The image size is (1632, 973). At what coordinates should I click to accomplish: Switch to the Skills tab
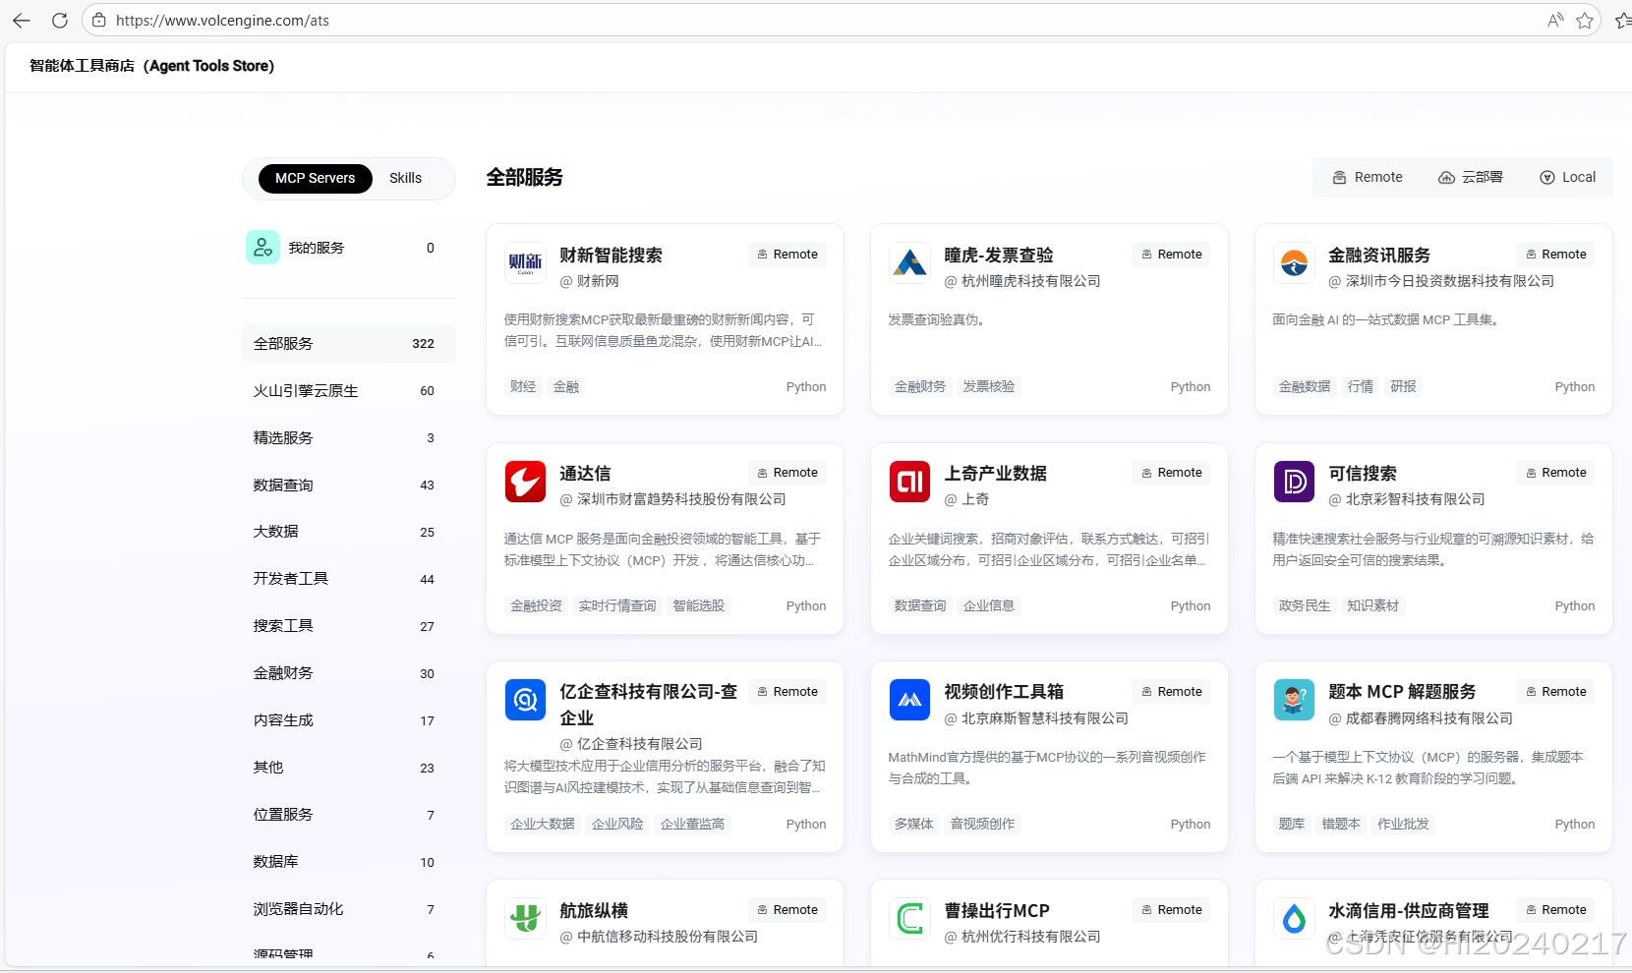click(x=405, y=178)
